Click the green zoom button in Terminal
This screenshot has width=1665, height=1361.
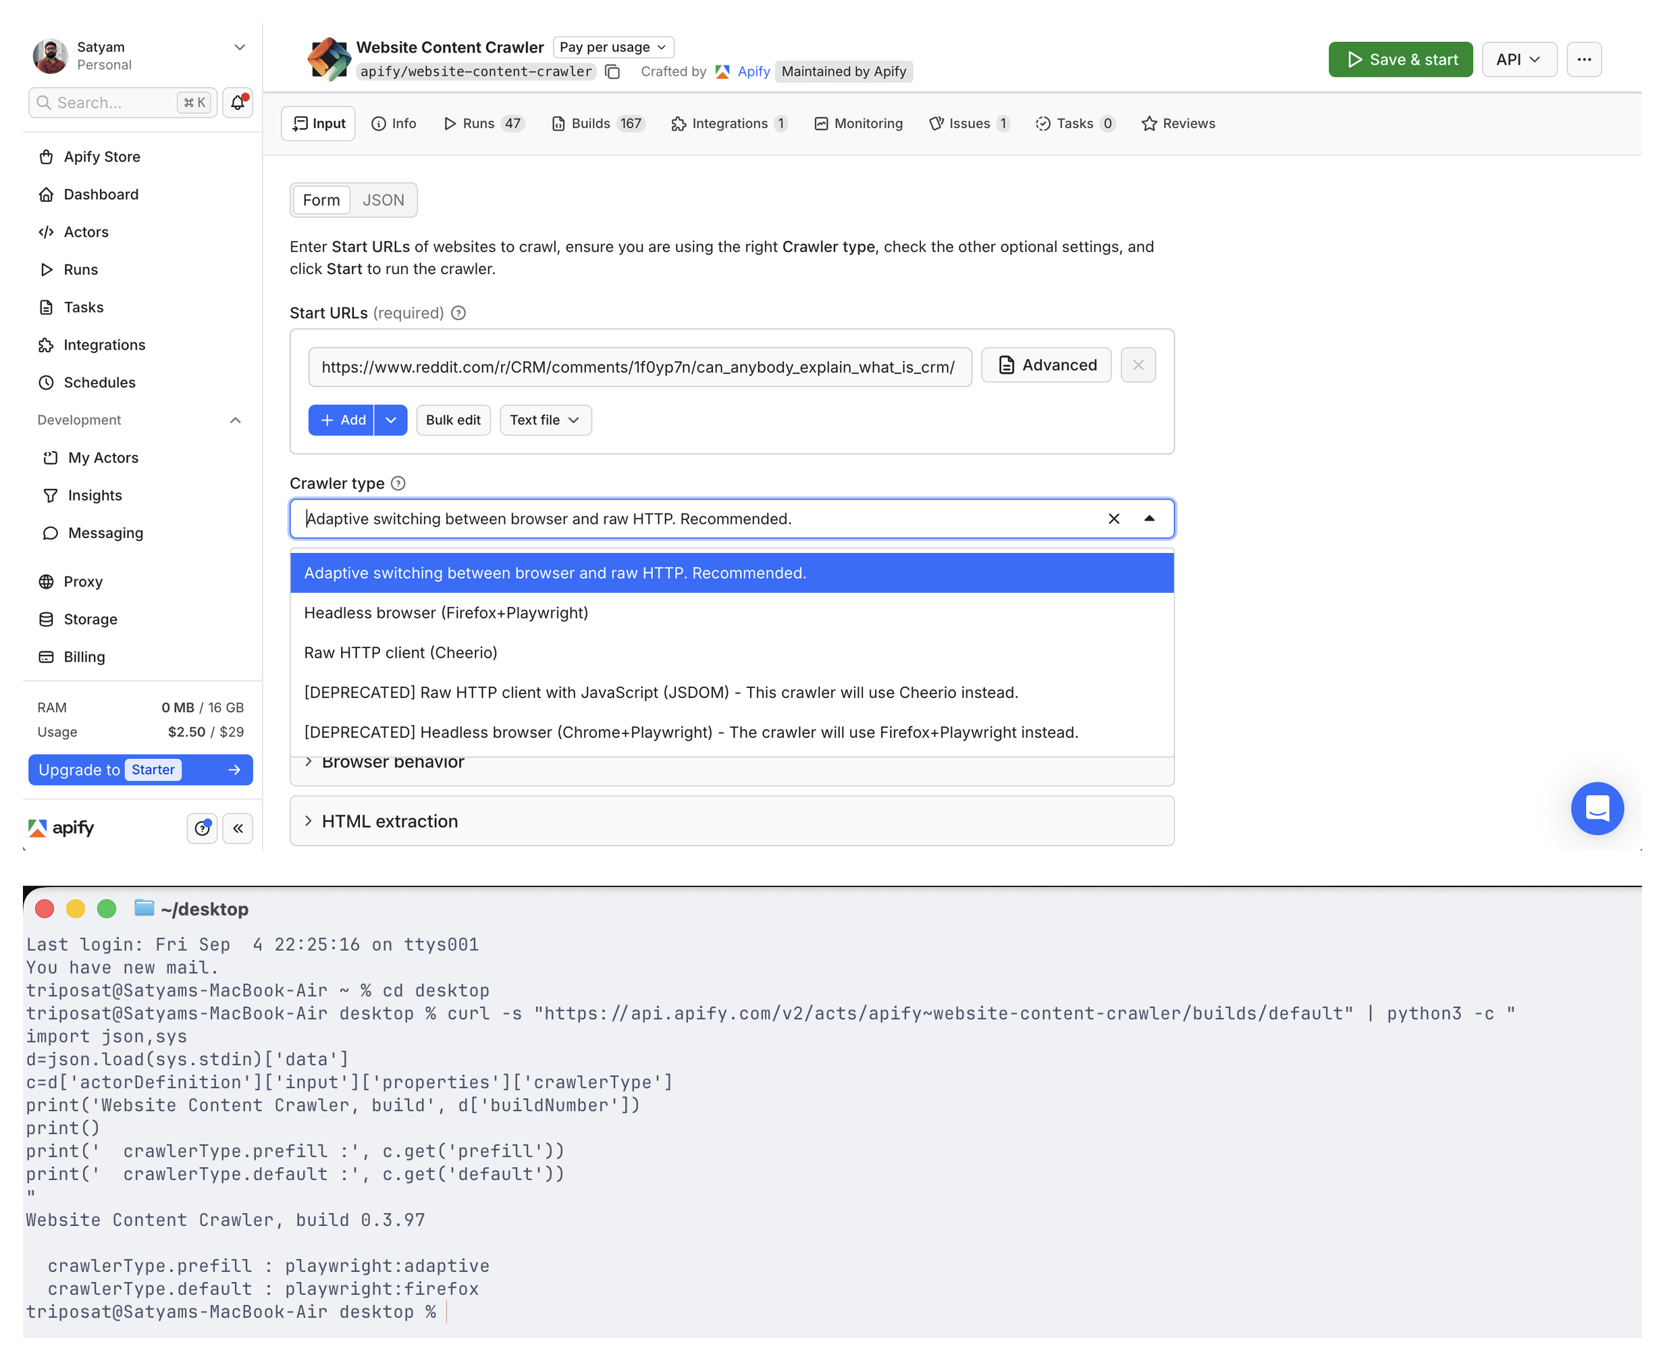pos(107,909)
